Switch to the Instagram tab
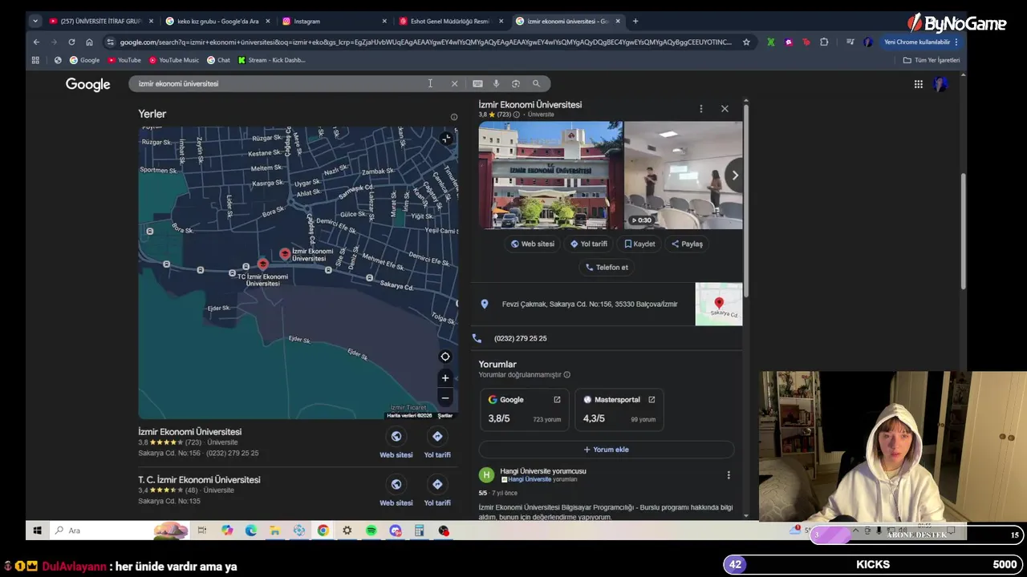Viewport: 1027px width, 577px height. [x=335, y=21]
